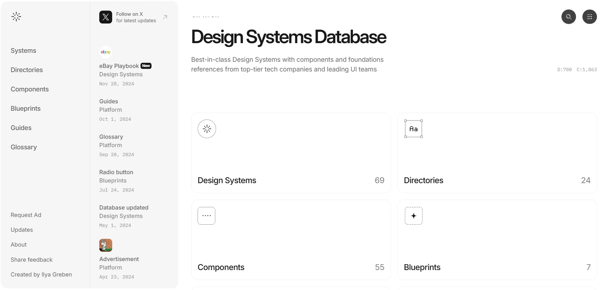This screenshot has height=290, width=605.
Task: Open the Glossary section in the sidebar
Action: 24,147
